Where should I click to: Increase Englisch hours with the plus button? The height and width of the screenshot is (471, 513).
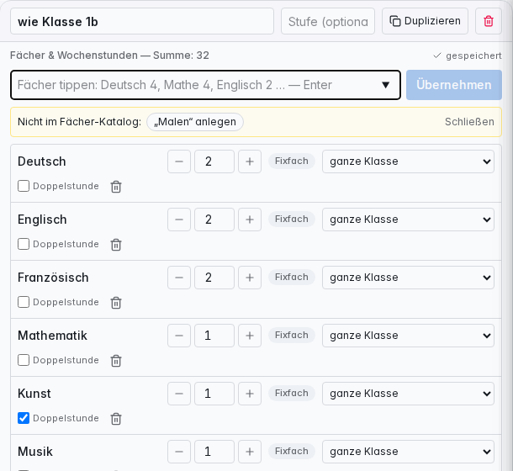(250, 220)
